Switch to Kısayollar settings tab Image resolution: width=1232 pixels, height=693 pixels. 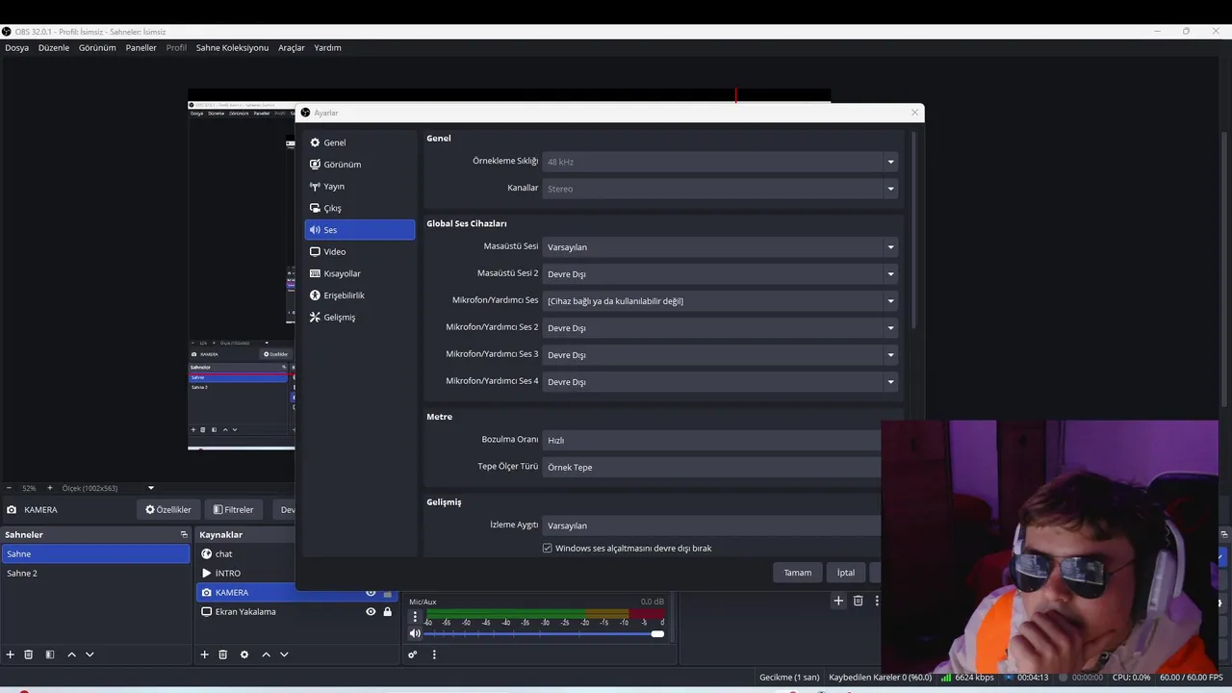(359, 273)
